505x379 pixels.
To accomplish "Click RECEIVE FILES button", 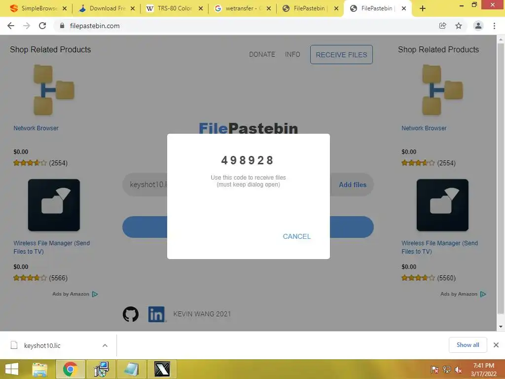I will pos(341,54).
